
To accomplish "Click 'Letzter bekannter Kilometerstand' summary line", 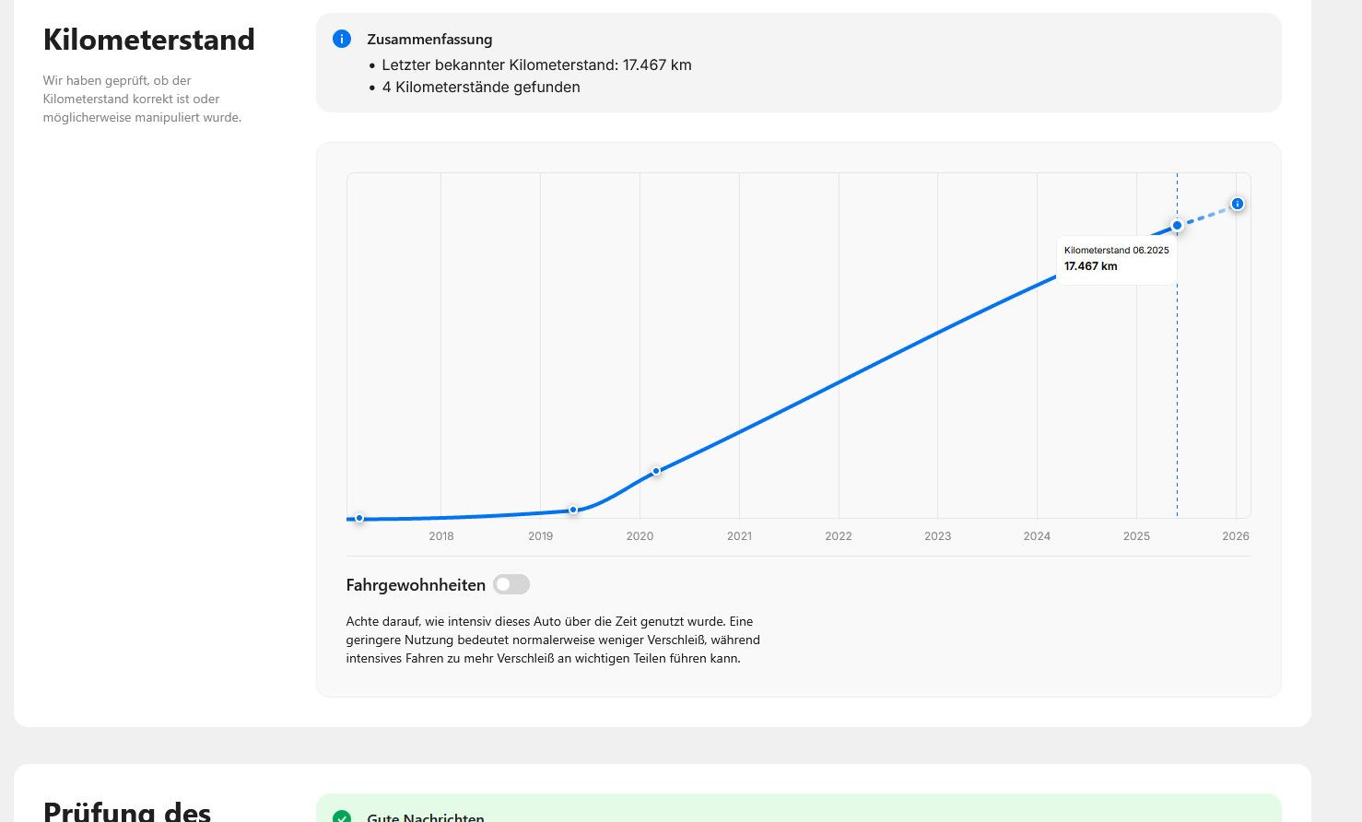I will point(535,65).
